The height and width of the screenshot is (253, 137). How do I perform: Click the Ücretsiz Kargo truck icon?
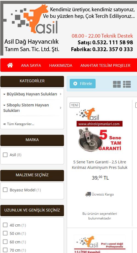pyautogui.click(x=88, y=194)
